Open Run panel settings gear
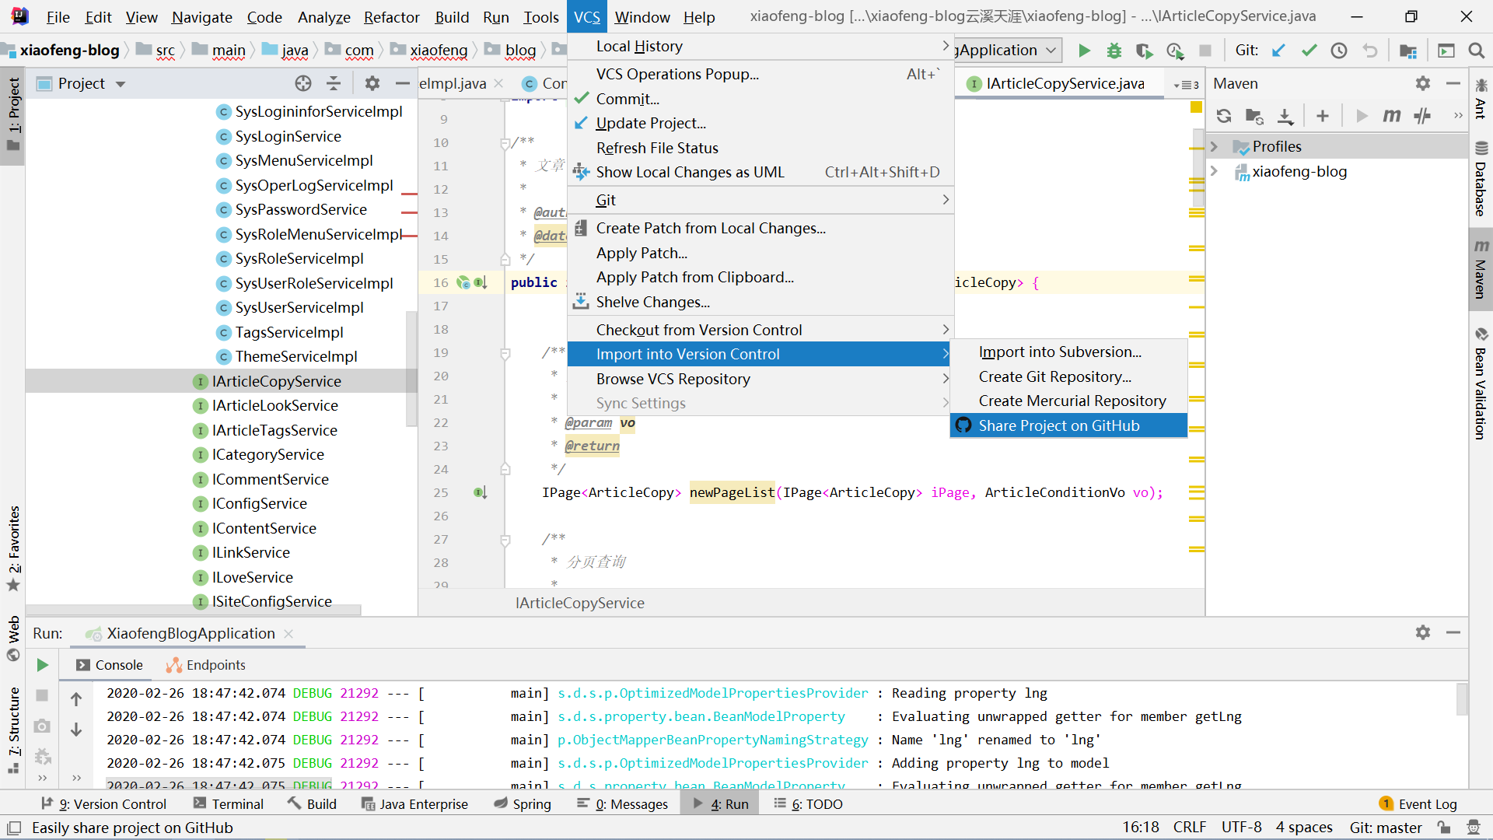The width and height of the screenshot is (1493, 840). (x=1423, y=632)
